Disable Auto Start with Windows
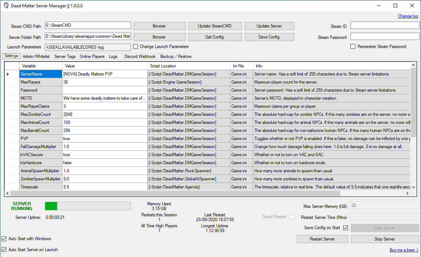The height and width of the screenshot is (257, 421). click(x=4, y=238)
